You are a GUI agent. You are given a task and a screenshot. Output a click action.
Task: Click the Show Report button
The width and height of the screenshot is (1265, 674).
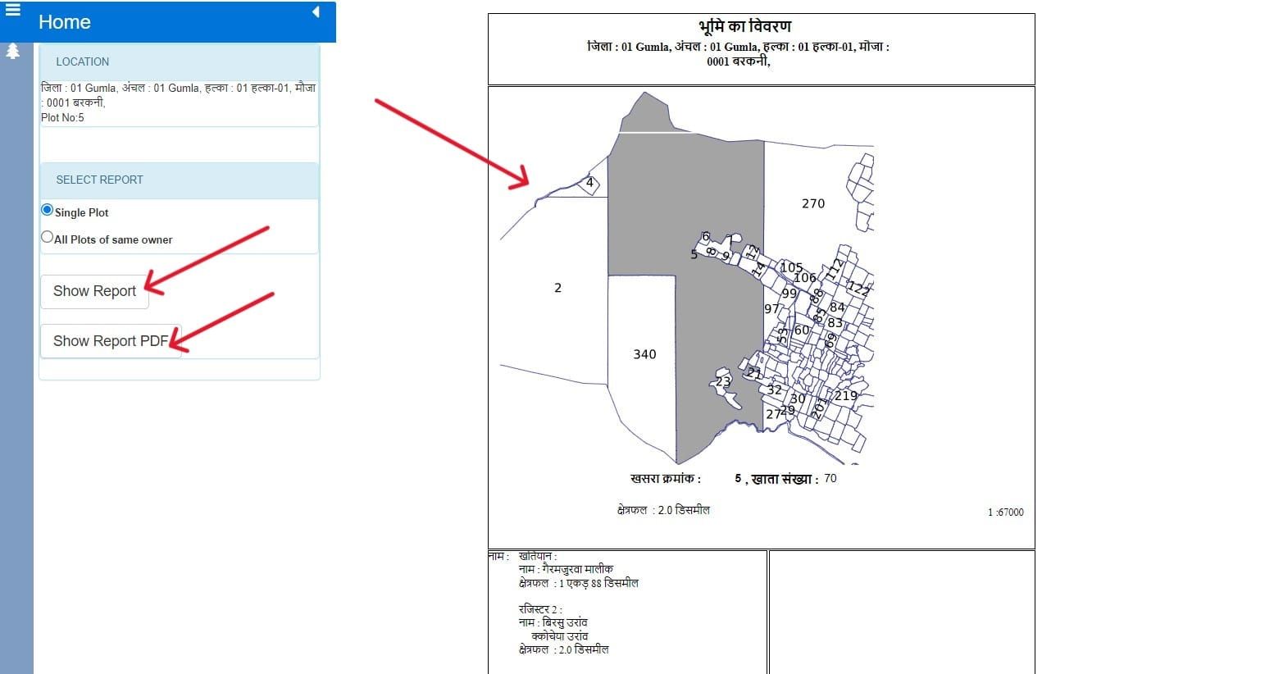pos(94,291)
